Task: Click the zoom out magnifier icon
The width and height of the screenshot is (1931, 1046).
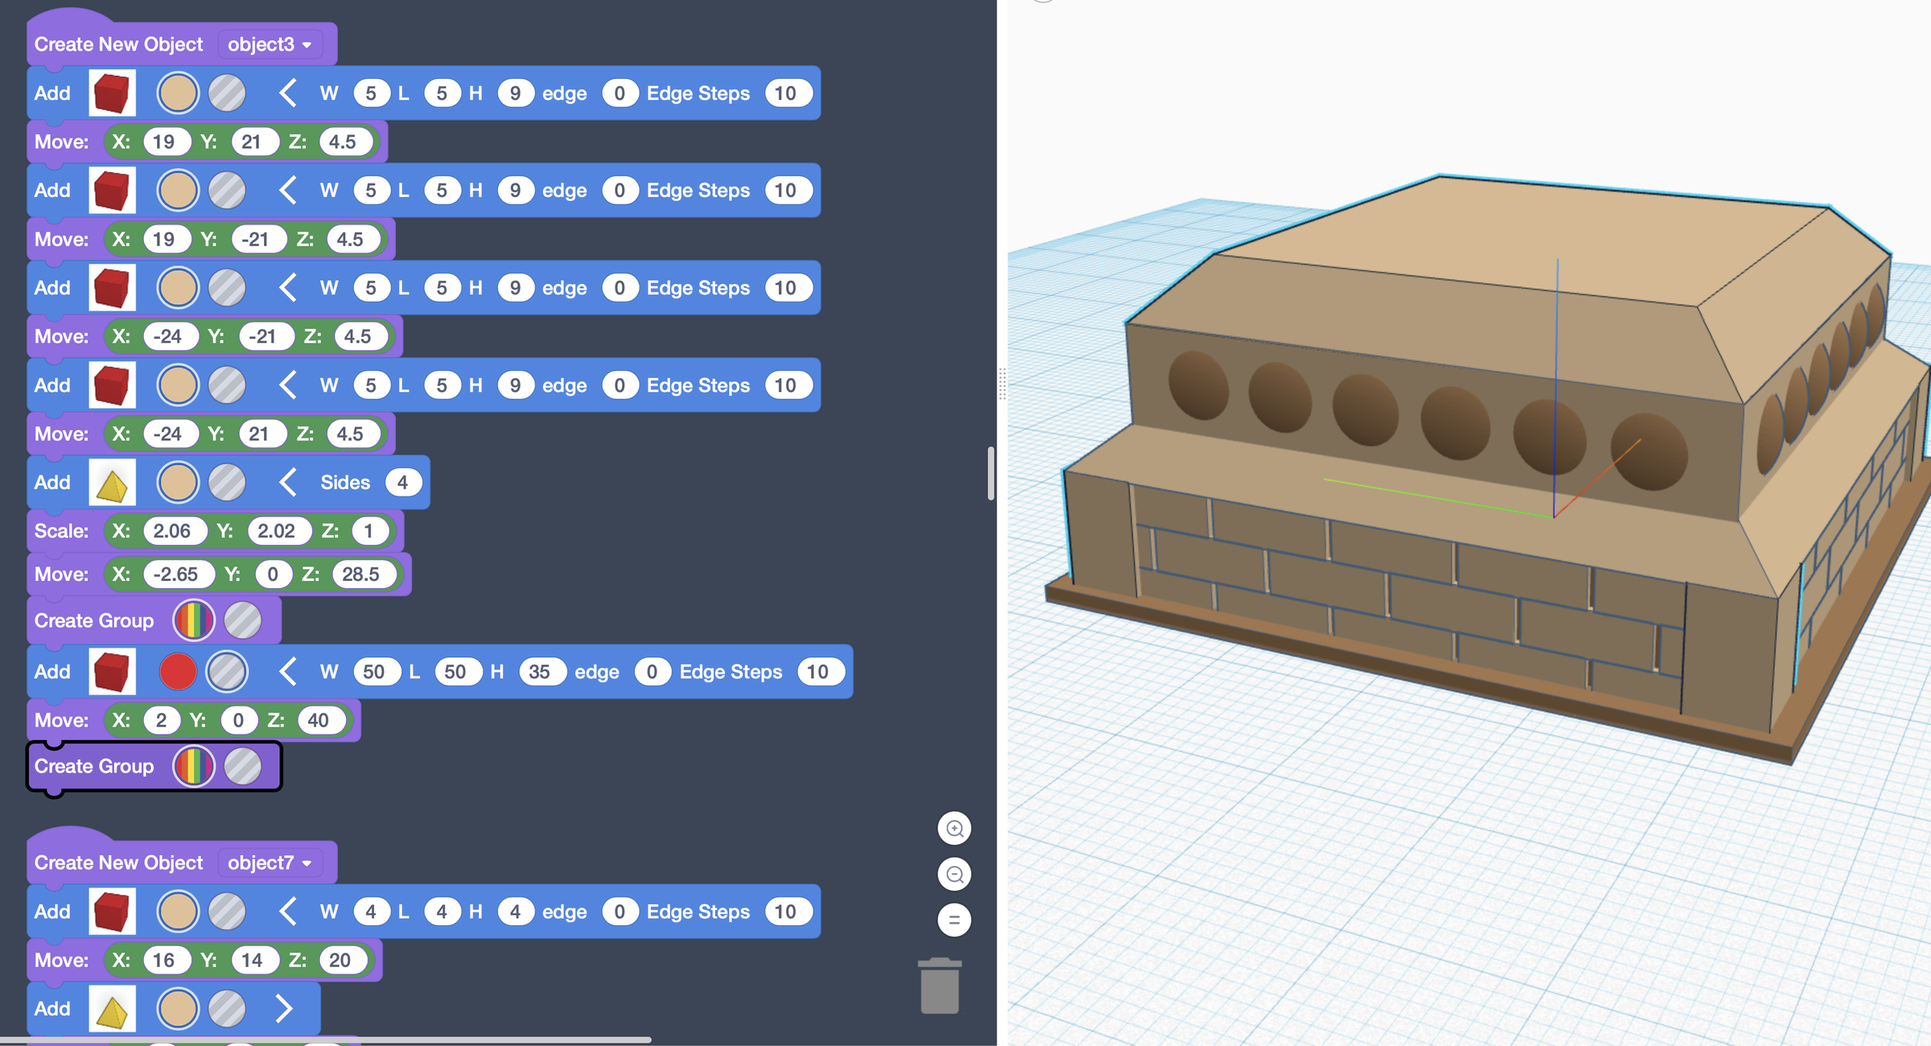Action: (x=954, y=874)
